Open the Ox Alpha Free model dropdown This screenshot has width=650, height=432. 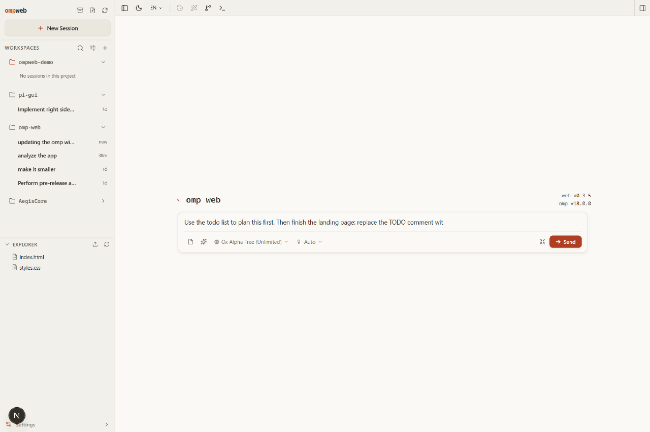[251, 242]
